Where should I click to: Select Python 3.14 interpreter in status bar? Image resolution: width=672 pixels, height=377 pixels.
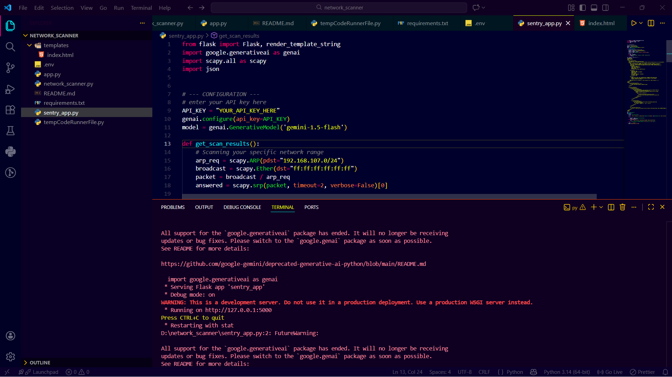pyautogui.click(x=567, y=372)
